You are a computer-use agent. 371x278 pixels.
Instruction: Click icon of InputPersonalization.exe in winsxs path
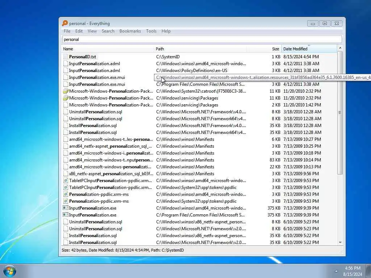[x=65, y=208]
